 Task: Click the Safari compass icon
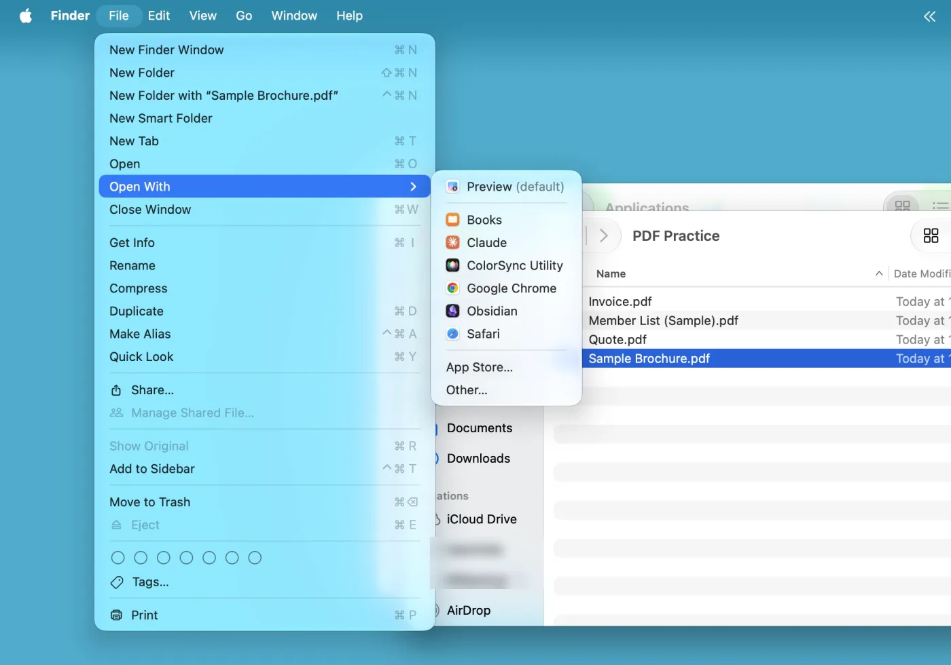[452, 334]
